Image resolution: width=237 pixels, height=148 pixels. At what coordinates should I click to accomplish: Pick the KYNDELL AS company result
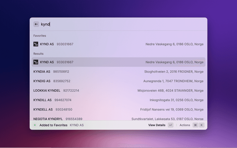(x=43, y=110)
